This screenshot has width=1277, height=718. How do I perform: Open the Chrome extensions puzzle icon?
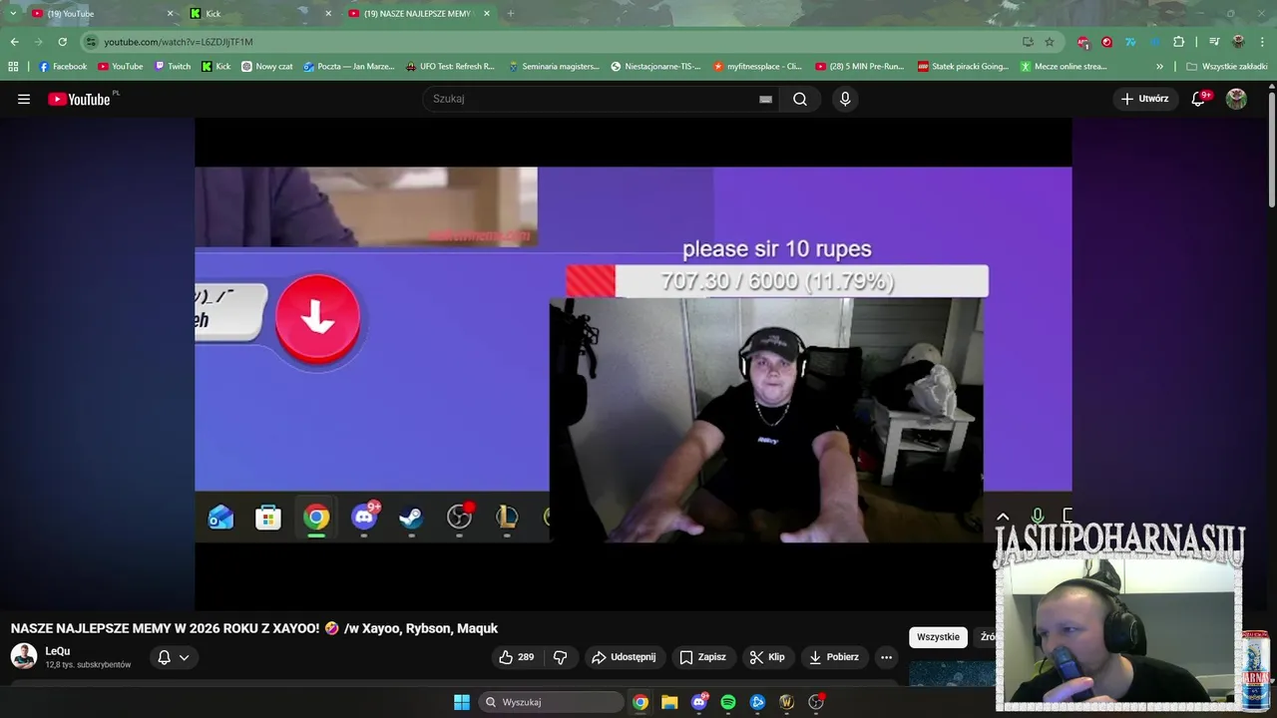[1178, 42]
